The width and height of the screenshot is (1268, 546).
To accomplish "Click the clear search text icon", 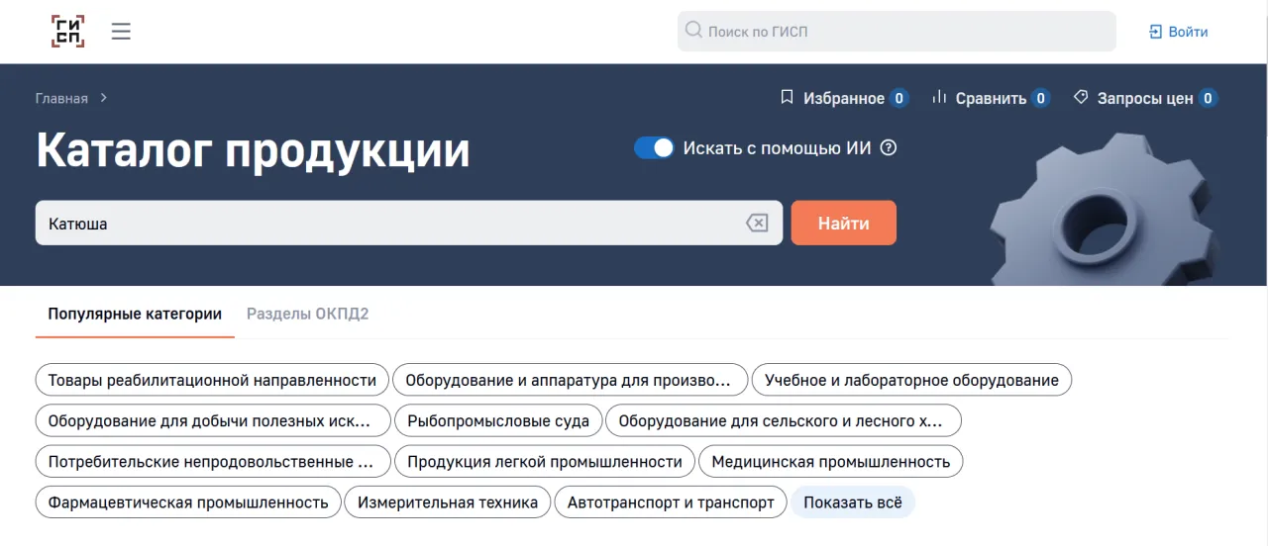I will click(756, 224).
